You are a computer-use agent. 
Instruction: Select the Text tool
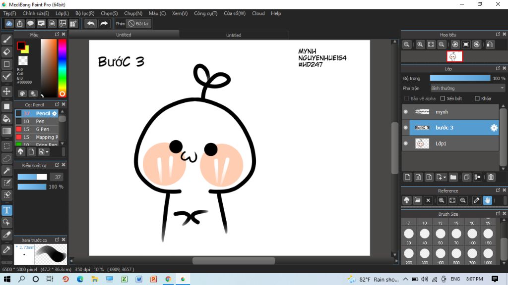pos(7,210)
